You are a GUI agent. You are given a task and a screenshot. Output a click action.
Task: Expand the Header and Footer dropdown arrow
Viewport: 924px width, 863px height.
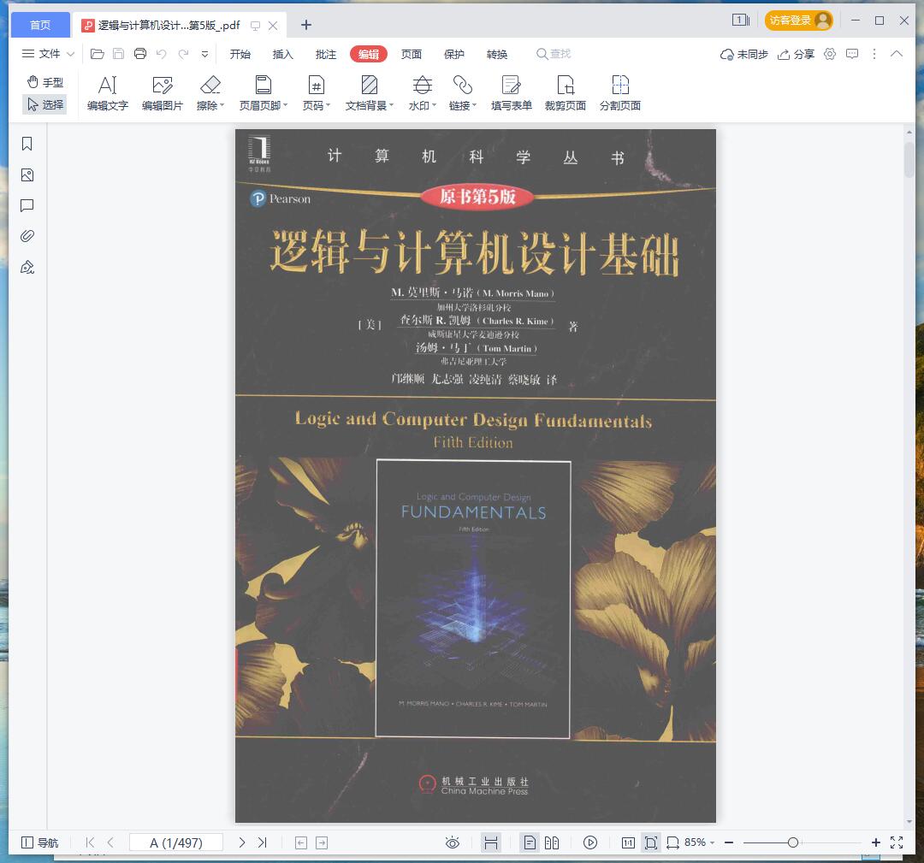click(x=285, y=105)
